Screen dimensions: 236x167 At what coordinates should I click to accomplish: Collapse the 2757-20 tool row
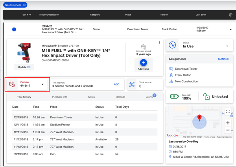[230, 29]
